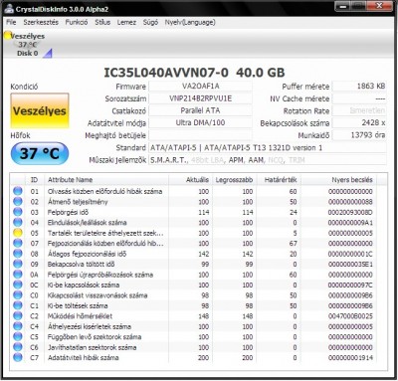
Task: Click the yellow Veszélyes condition button
Action: coord(40,110)
